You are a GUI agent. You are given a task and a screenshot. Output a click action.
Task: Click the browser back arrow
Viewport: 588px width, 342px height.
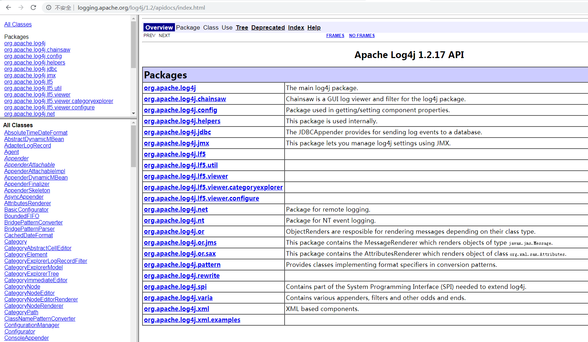click(9, 7)
